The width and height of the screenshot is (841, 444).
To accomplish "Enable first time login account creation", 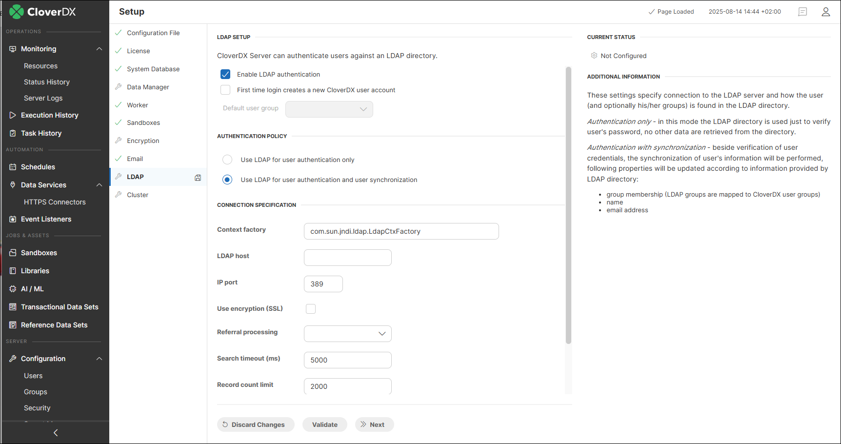I will tap(225, 90).
